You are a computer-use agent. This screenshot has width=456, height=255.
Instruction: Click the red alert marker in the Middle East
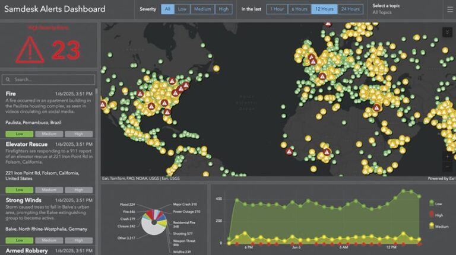click(376, 108)
